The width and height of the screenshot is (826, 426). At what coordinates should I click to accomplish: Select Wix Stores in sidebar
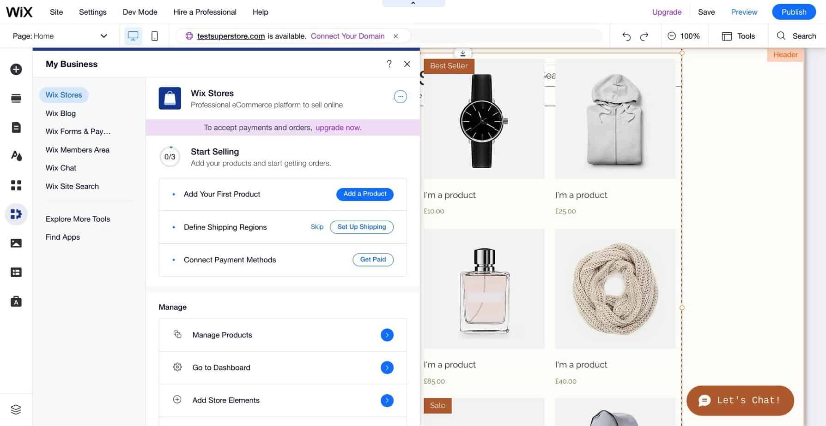tap(64, 95)
